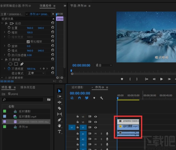The width and height of the screenshot is (176, 150).
Task: Select the Type tool
Action: pyautogui.click(x=59, y=131)
